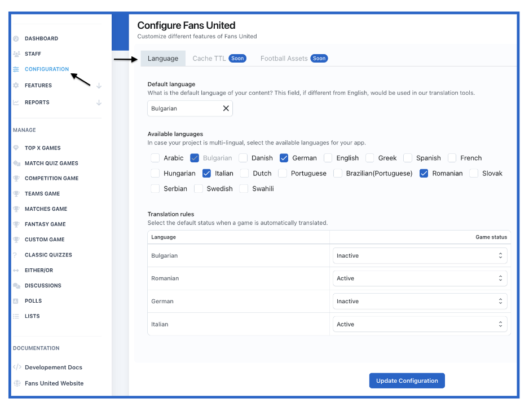Enable the English language checkbox

click(328, 158)
